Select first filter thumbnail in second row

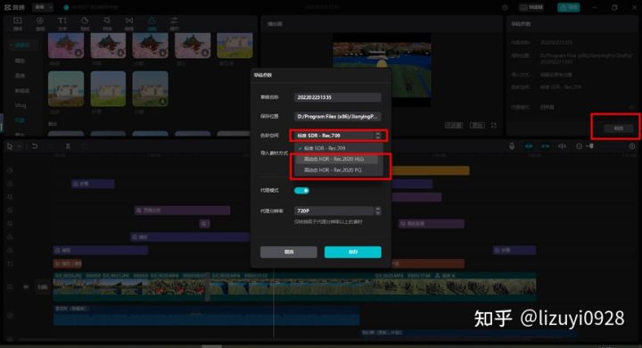click(66, 88)
